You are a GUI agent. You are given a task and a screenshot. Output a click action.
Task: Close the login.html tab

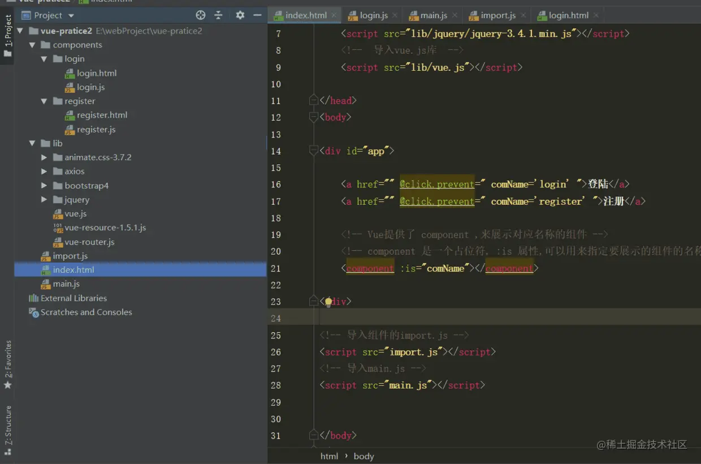(x=596, y=16)
